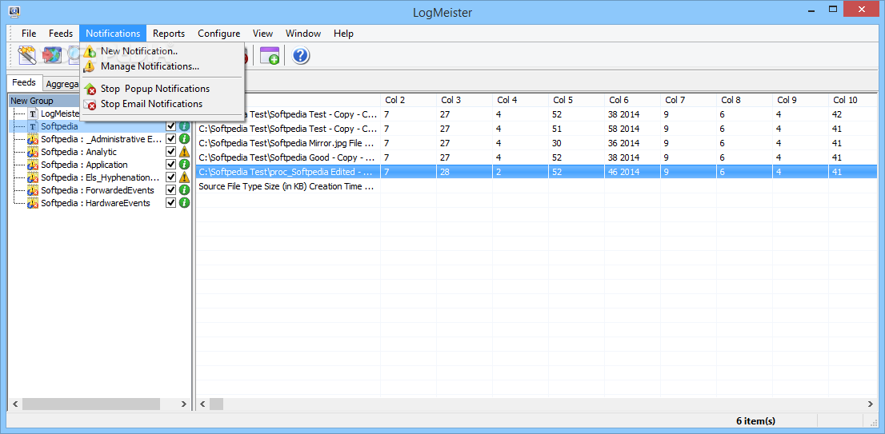Image resolution: width=885 pixels, height=434 pixels.
Task: Switch to the Feeds tab
Action: (24, 82)
